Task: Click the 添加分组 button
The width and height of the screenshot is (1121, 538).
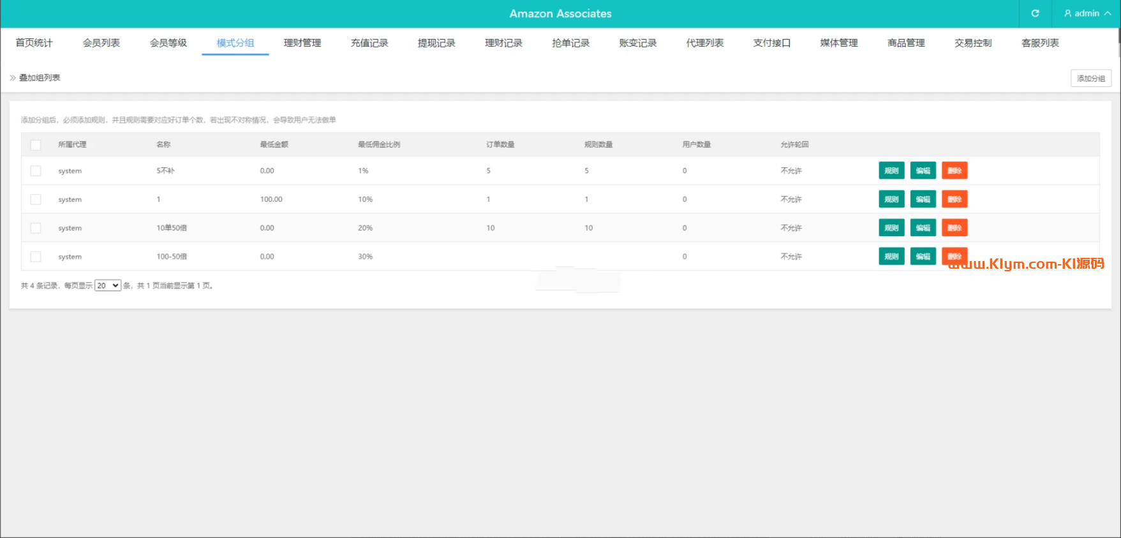Action: pos(1091,78)
